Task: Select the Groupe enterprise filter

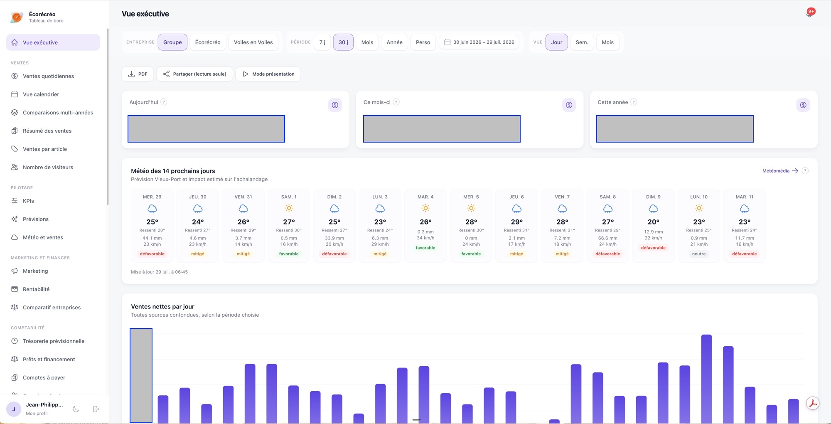Action: 172,42
